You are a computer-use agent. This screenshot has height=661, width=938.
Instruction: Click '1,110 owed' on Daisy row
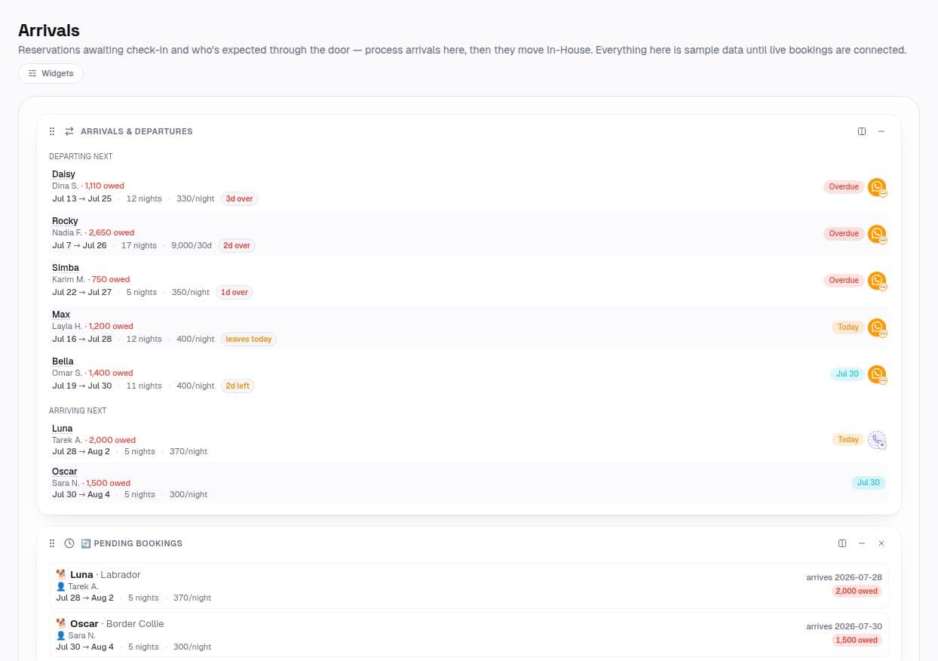[105, 186]
